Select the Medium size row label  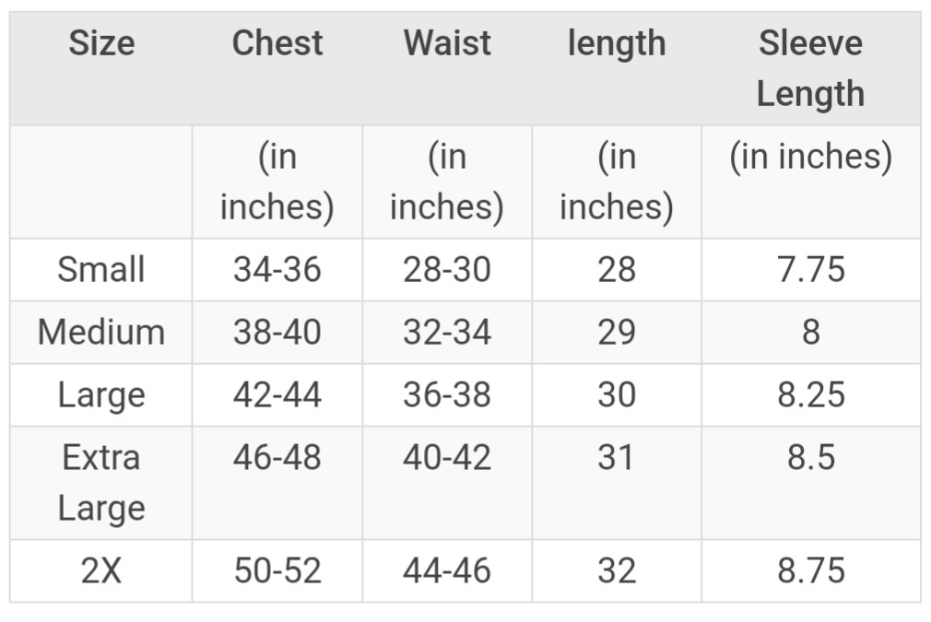point(101,333)
